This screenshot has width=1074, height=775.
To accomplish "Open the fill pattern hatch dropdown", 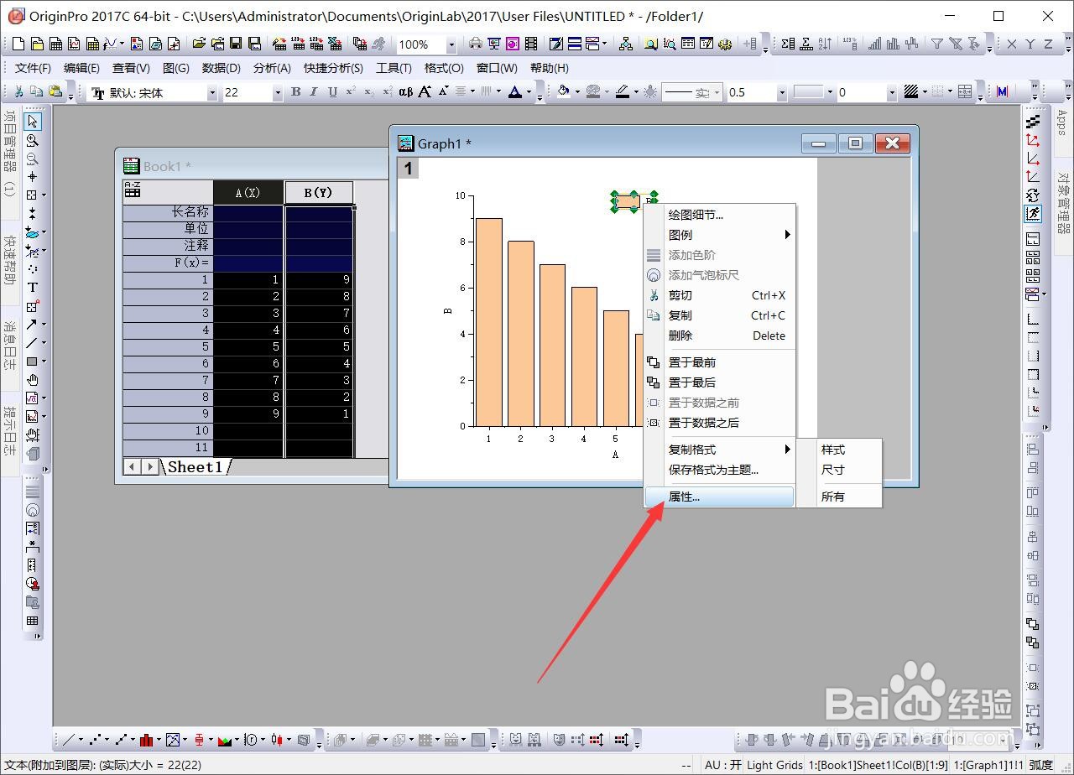I will tap(926, 92).
